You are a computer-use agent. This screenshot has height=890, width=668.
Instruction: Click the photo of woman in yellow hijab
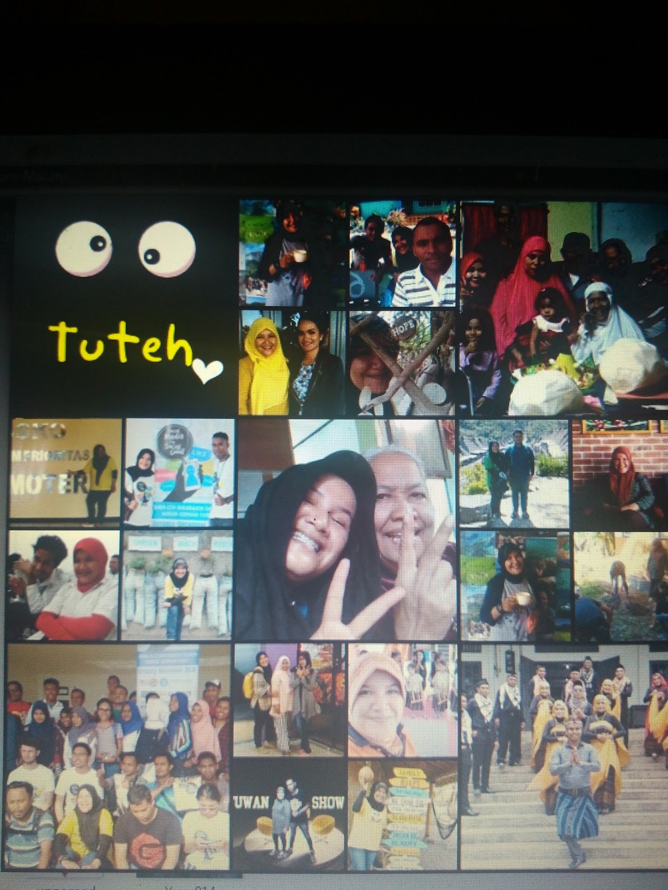(292, 363)
